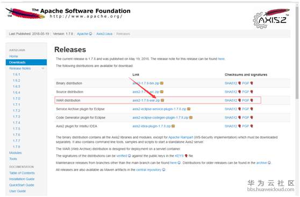
Task: Open PGP for IntelliJ IDEA plugin
Action: pos(246,126)
